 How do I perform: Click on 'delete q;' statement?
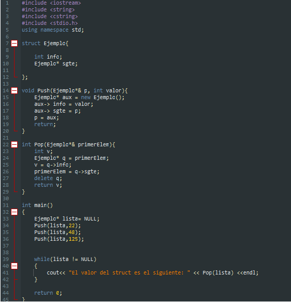click(x=48, y=179)
